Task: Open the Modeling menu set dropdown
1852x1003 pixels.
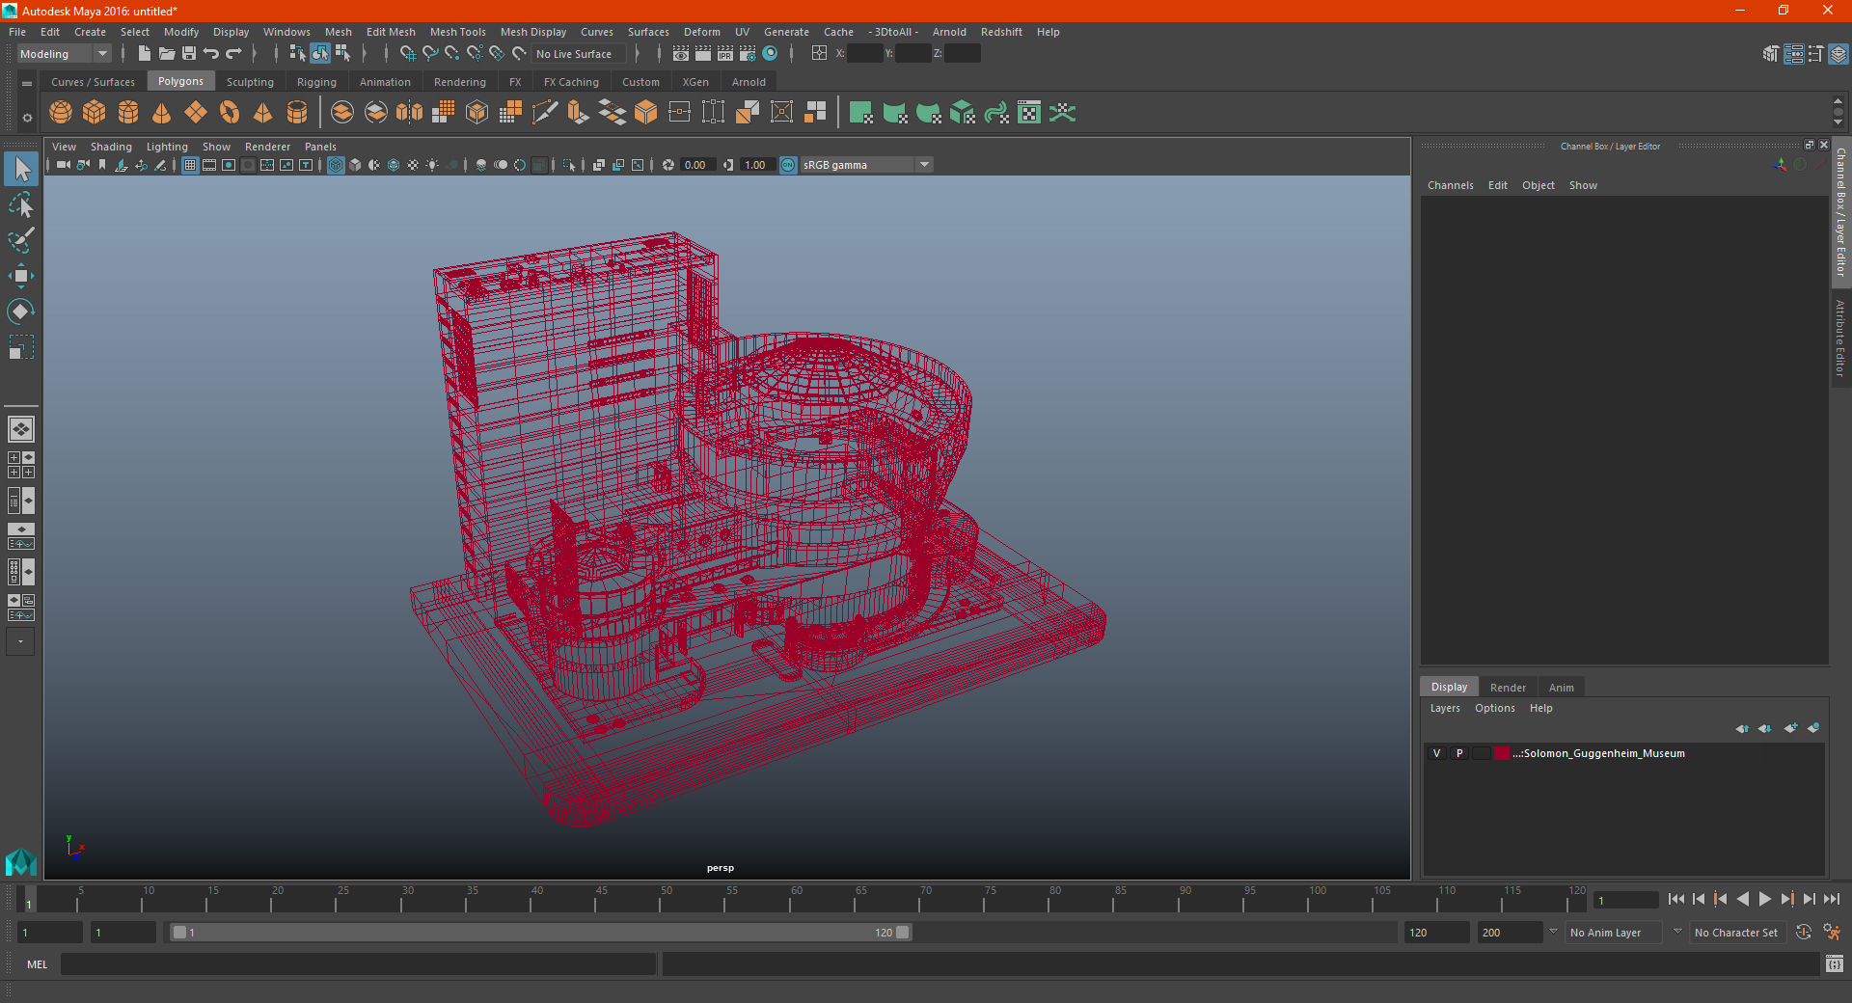Action: click(65, 54)
